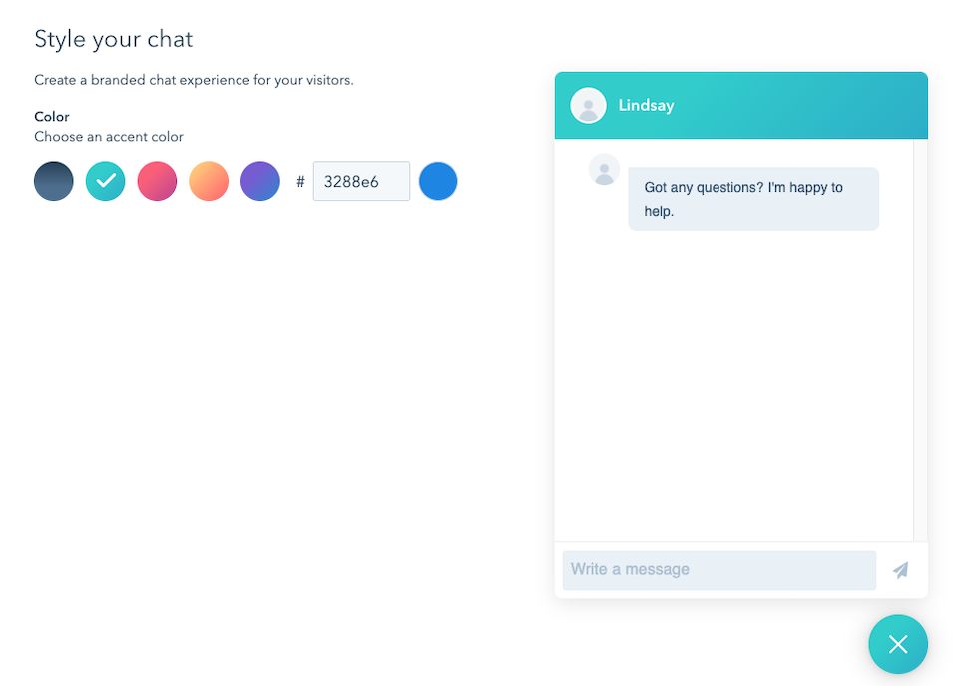Click the Write a message input box
Viewport: 958px width, 686px height.
pyautogui.click(x=718, y=570)
